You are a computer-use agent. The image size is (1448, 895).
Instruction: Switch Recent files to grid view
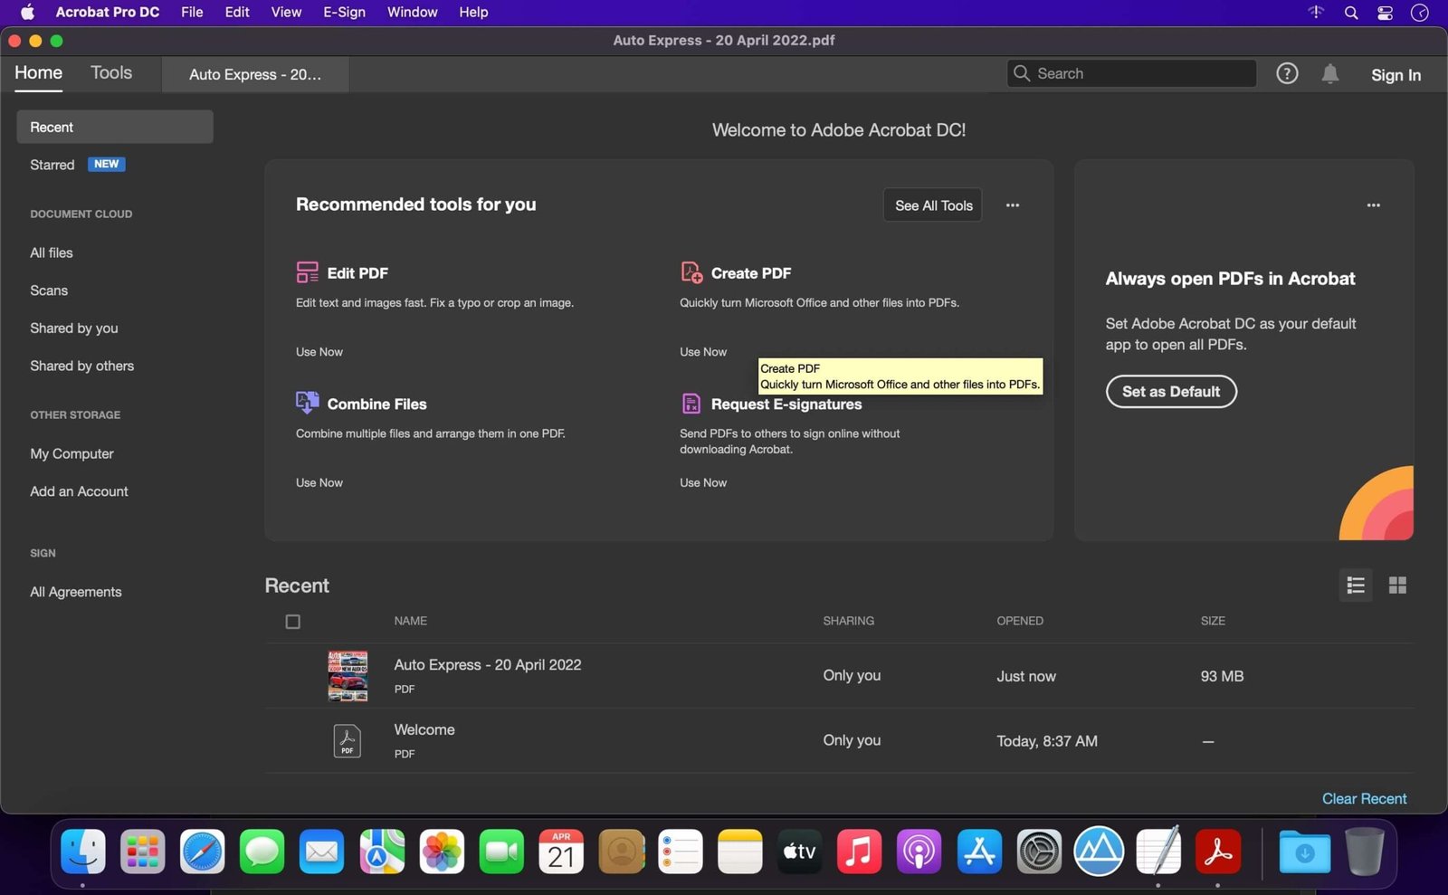point(1397,586)
